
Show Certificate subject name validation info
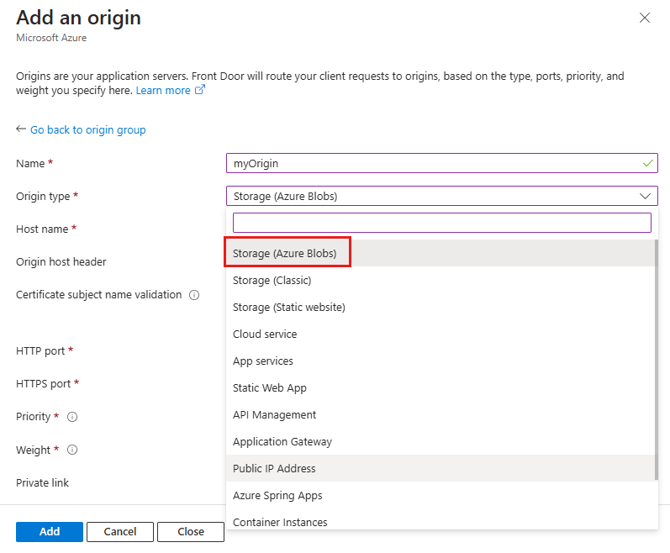(194, 295)
